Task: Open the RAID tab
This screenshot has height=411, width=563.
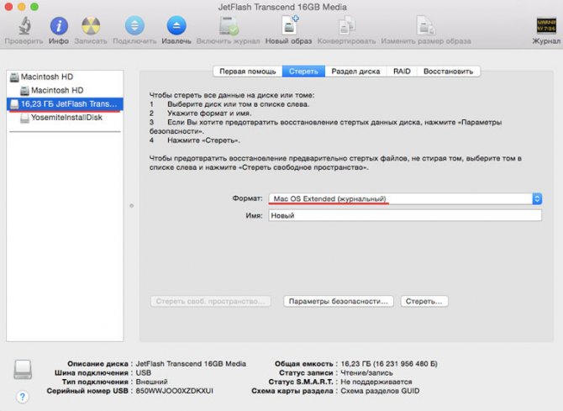Action: coord(402,71)
